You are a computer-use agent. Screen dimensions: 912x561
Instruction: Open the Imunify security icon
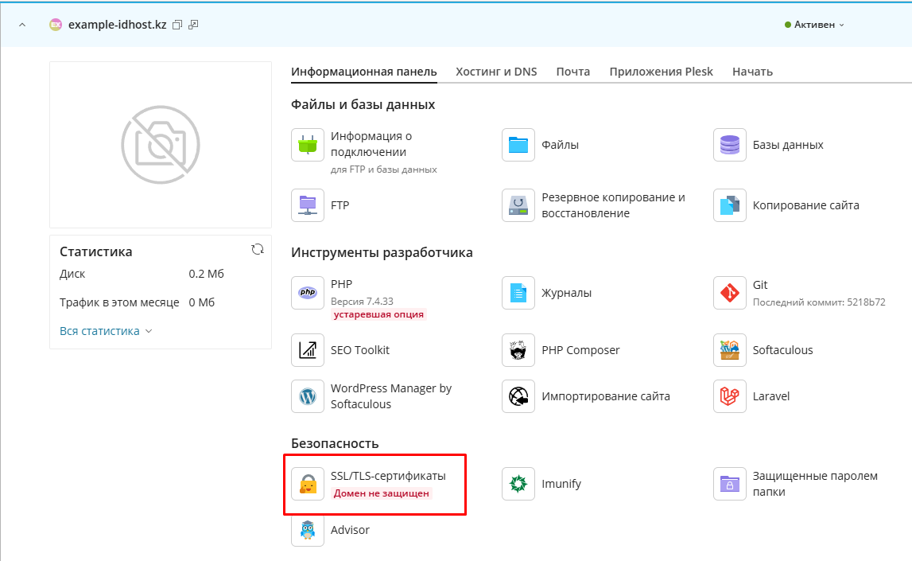518,484
